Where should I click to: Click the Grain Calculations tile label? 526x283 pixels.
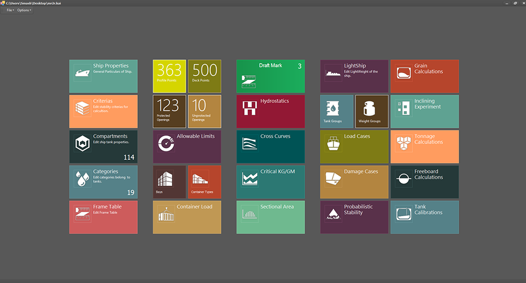[x=428, y=69]
